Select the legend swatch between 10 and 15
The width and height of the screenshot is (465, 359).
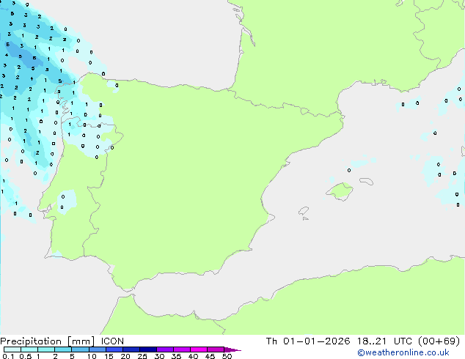(97, 349)
